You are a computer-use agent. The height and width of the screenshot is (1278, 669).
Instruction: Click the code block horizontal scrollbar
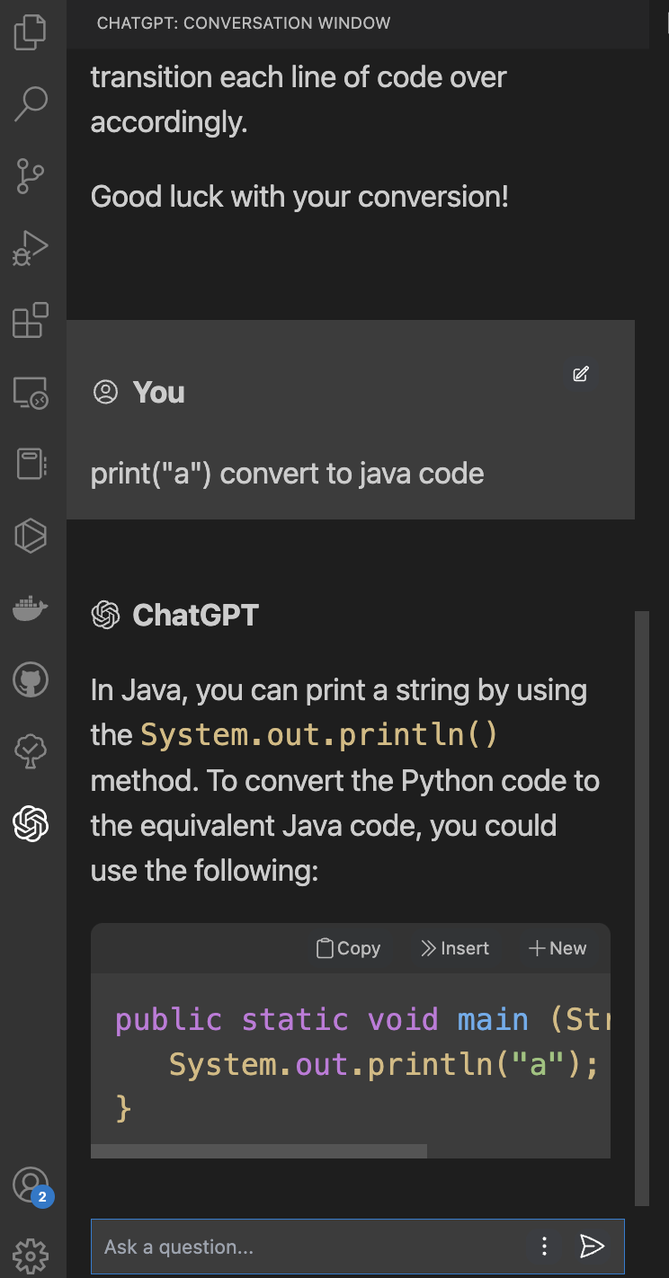259,1150
